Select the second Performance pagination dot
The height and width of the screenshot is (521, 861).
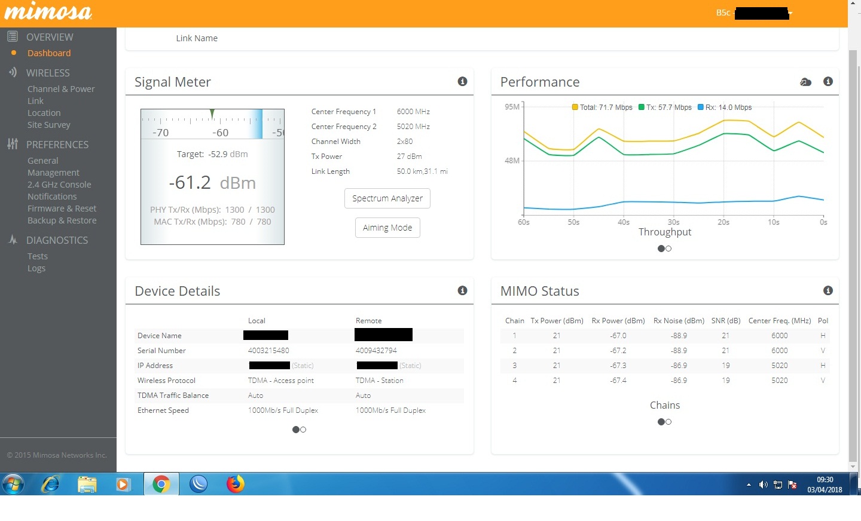[668, 249]
